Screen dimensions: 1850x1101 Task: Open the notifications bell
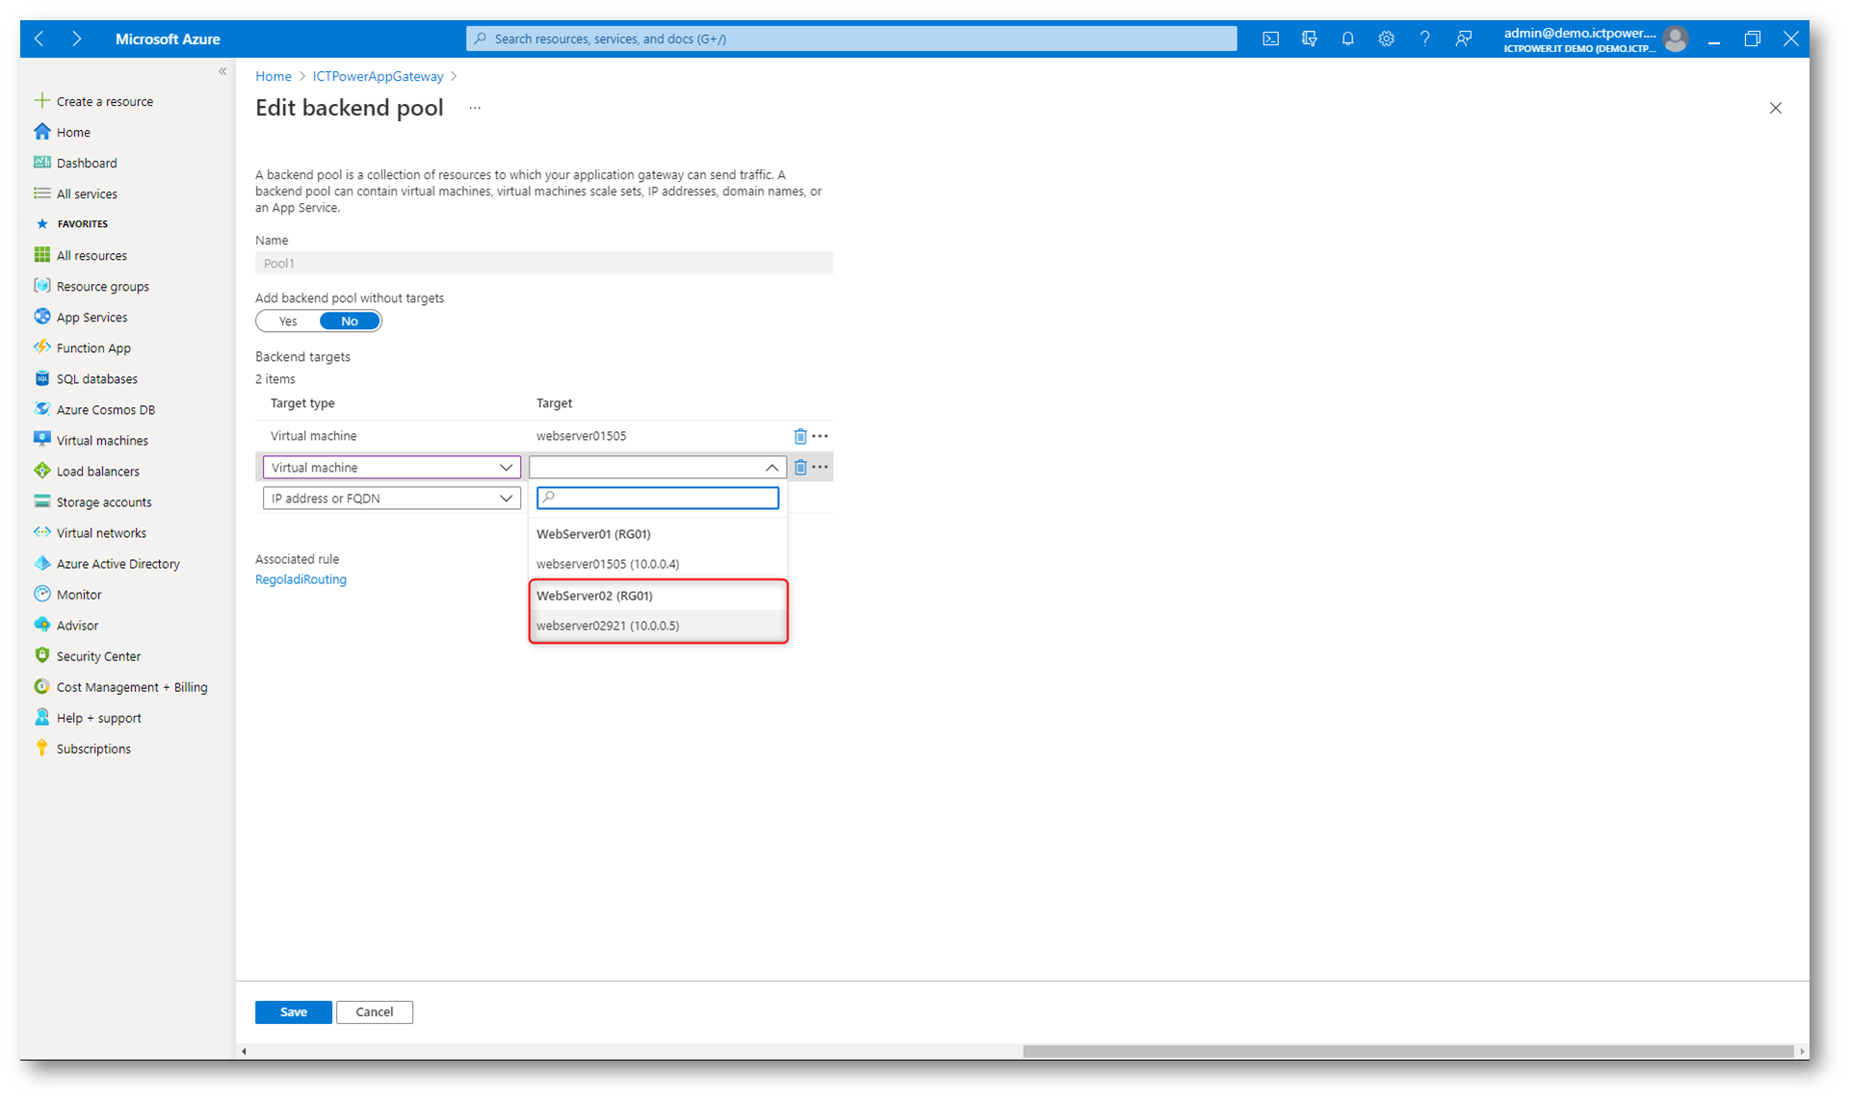pos(1347,38)
